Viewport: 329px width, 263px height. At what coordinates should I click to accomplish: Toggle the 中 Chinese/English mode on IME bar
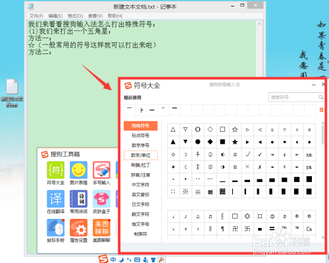coord(113,260)
